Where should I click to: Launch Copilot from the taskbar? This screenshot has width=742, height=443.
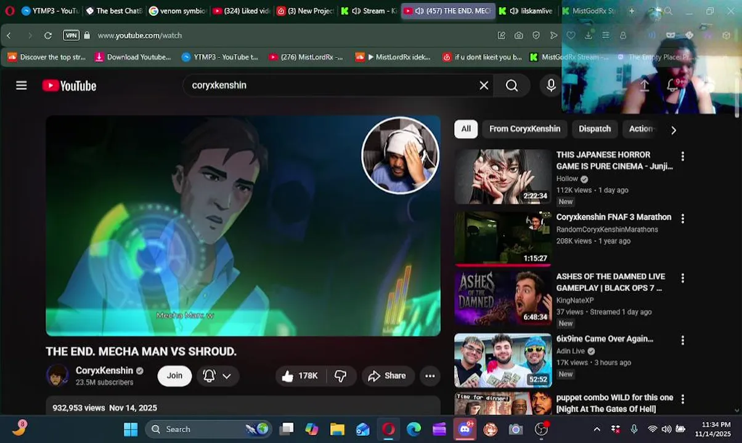(x=312, y=429)
